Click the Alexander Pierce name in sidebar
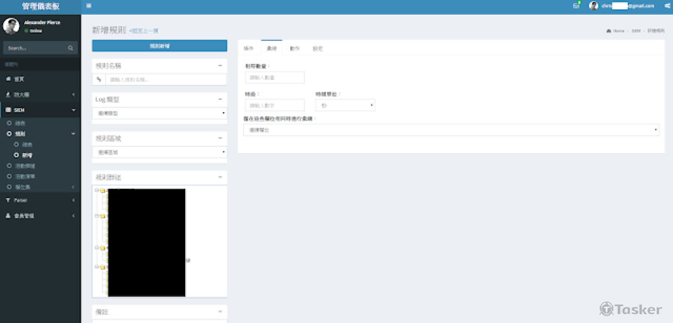Image resolution: width=673 pixels, height=323 pixels. [x=42, y=22]
